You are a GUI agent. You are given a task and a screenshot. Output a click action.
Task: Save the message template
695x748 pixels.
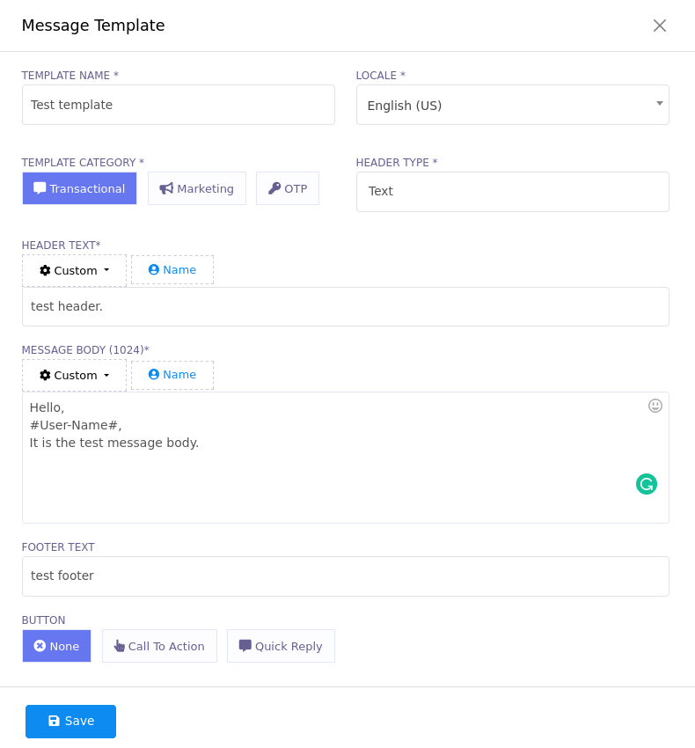coord(70,721)
